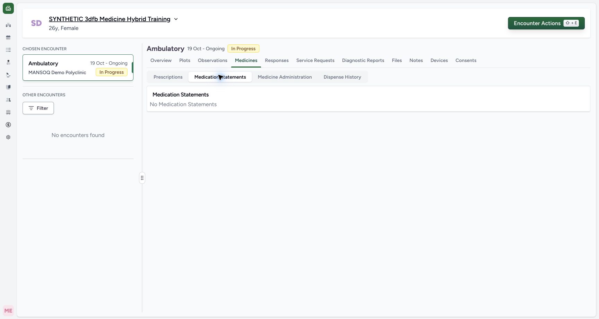Click the ME user avatar at bottom
This screenshot has height=319, width=599.
tap(8, 311)
